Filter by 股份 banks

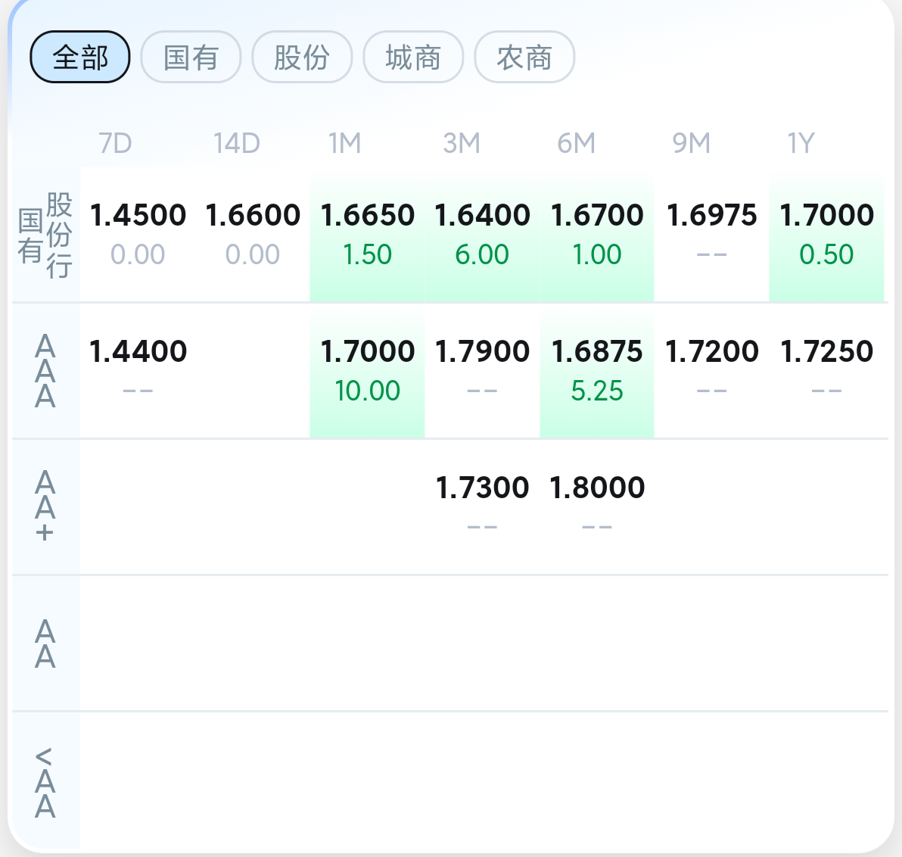coord(302,57)
